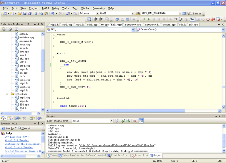Open the Win32 platform dropdown
This screenshot has width=226, height=163.
(x=133, y=14)
